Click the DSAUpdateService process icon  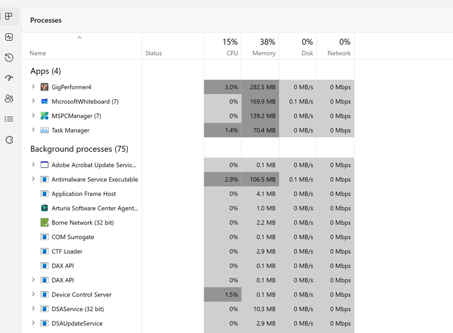point(44,323)
